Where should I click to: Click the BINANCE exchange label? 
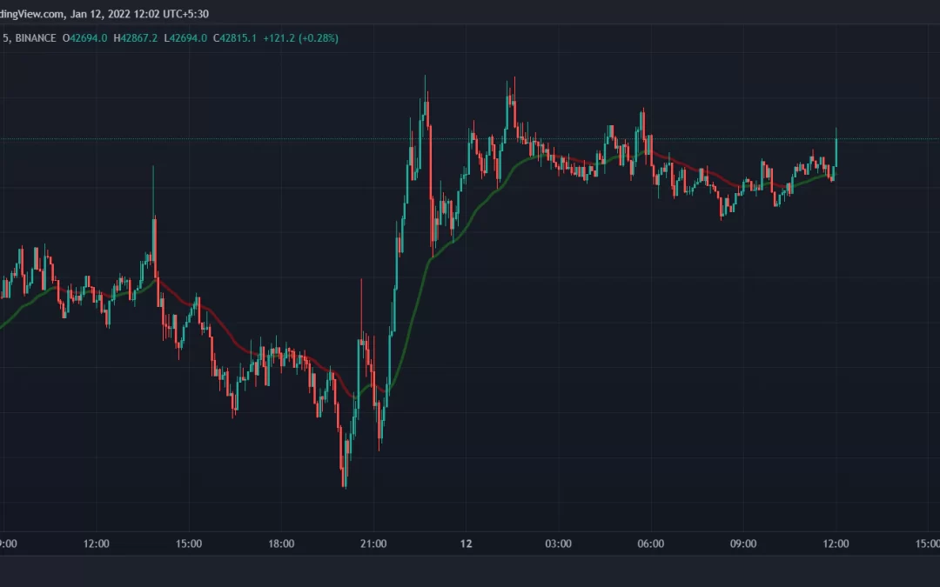(36, 38)
